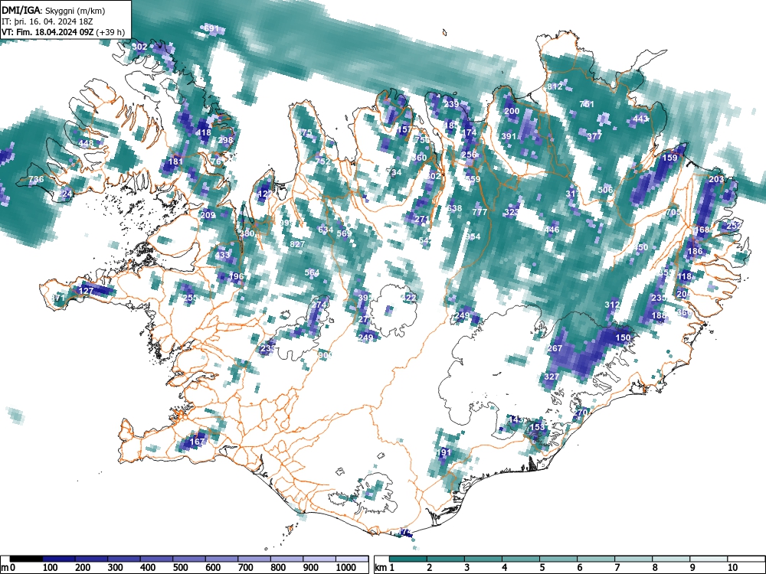The image size is (766, 574).
Task: Click the 10 label on the km legend
Action: 732,567
